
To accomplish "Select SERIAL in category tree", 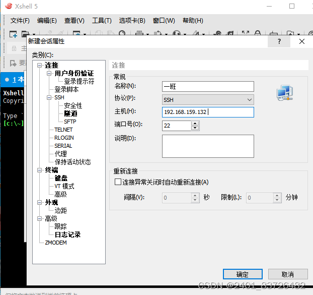I will (63, 146).
